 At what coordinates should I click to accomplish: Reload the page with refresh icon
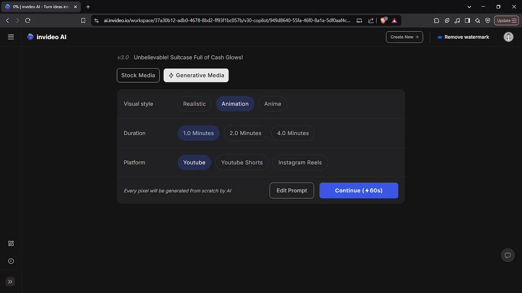point(28,21)
